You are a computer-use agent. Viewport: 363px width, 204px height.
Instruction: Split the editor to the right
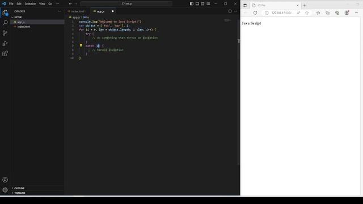pos(230,11)
